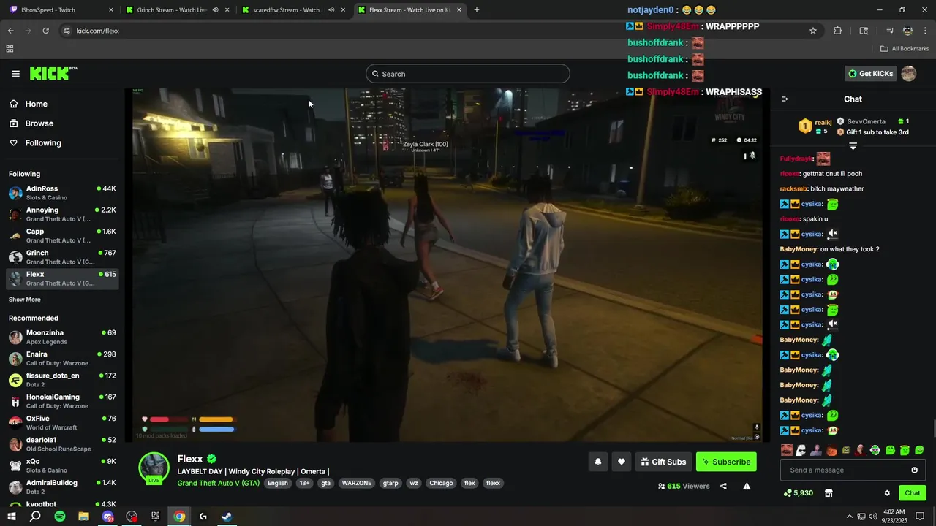Click the gtarp tag
936x526 pixels.
coord(391,483)
